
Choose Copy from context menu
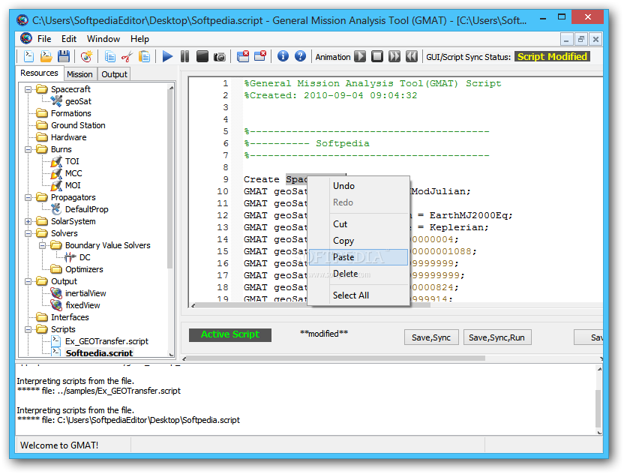point(359,241)
